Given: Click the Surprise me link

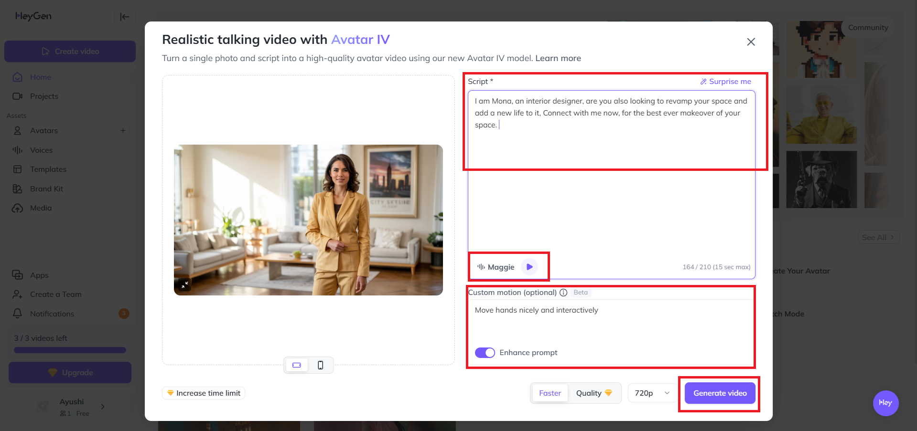Looking at the screenshot, I should pos(726,82).
